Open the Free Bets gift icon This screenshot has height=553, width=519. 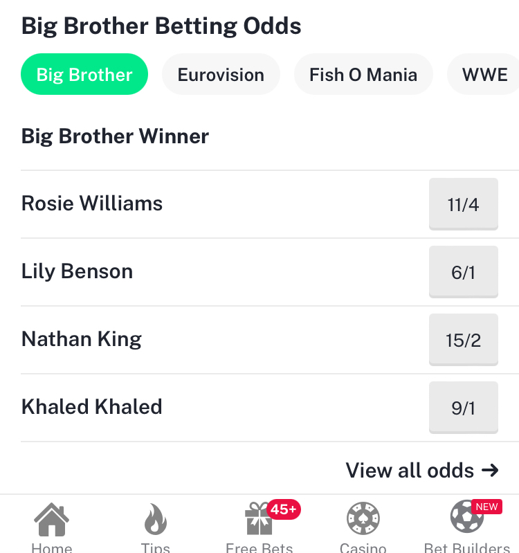(259, 519)
